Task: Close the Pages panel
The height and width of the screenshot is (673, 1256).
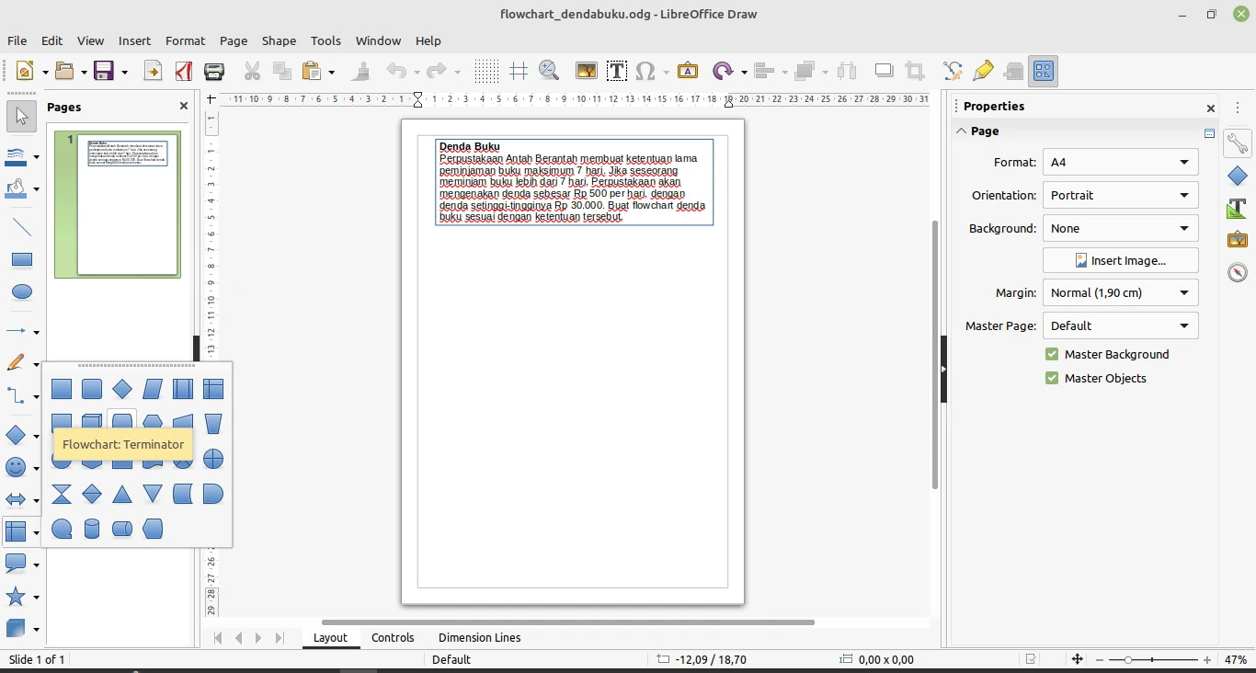Action: tap(184, 106)
